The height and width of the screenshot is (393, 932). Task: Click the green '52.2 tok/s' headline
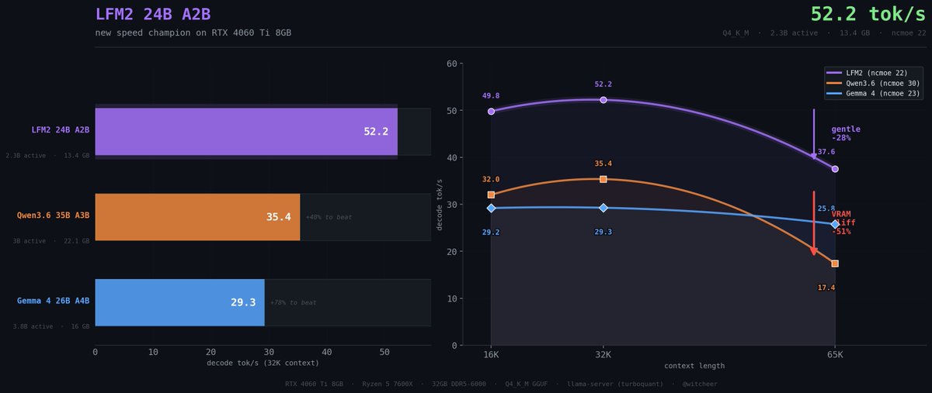click(x=868, y=14)
